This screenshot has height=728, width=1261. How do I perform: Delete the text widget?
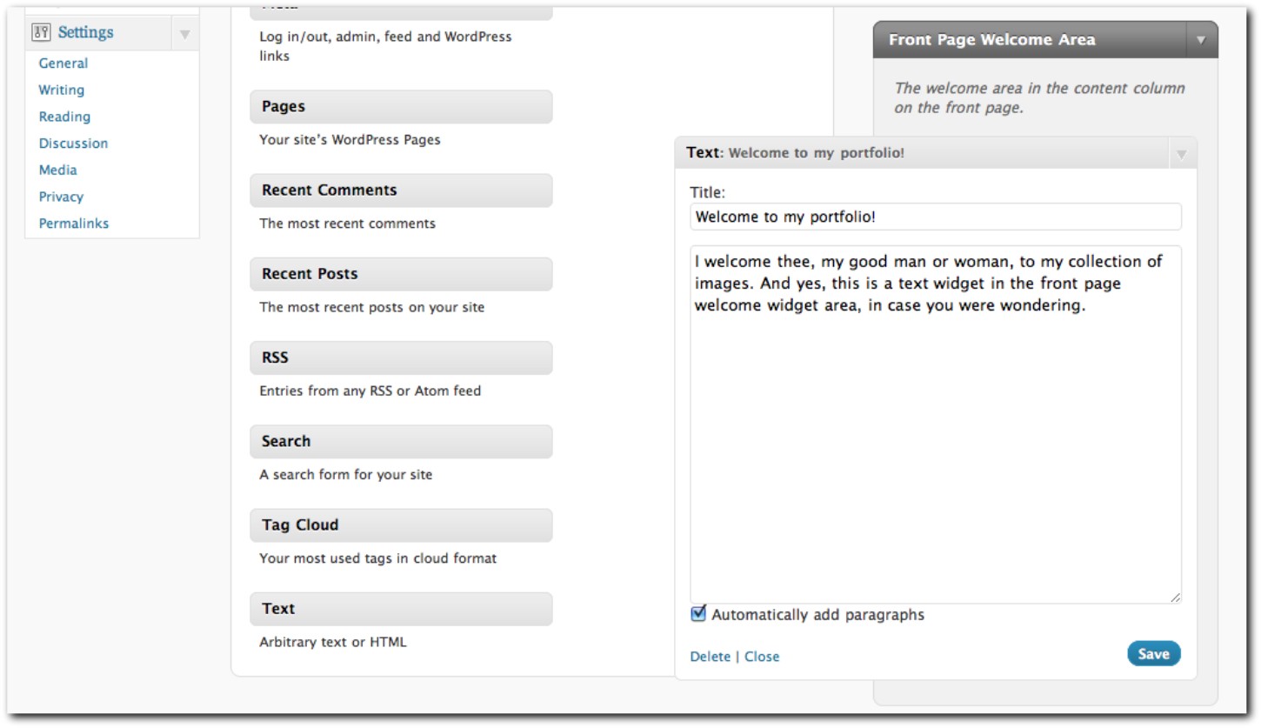pyautogui.click(x=710, y=657)
